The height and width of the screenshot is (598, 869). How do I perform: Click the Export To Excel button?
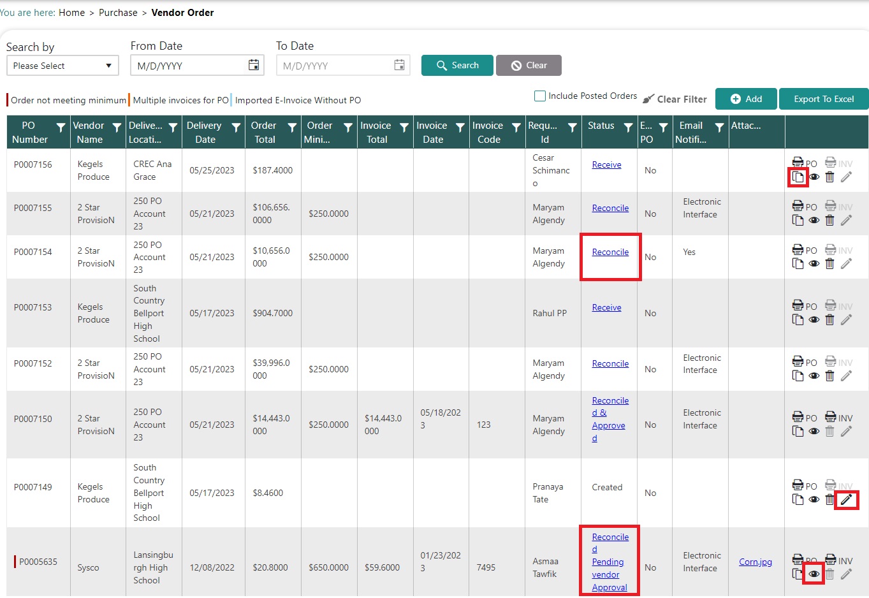point(823,99)
